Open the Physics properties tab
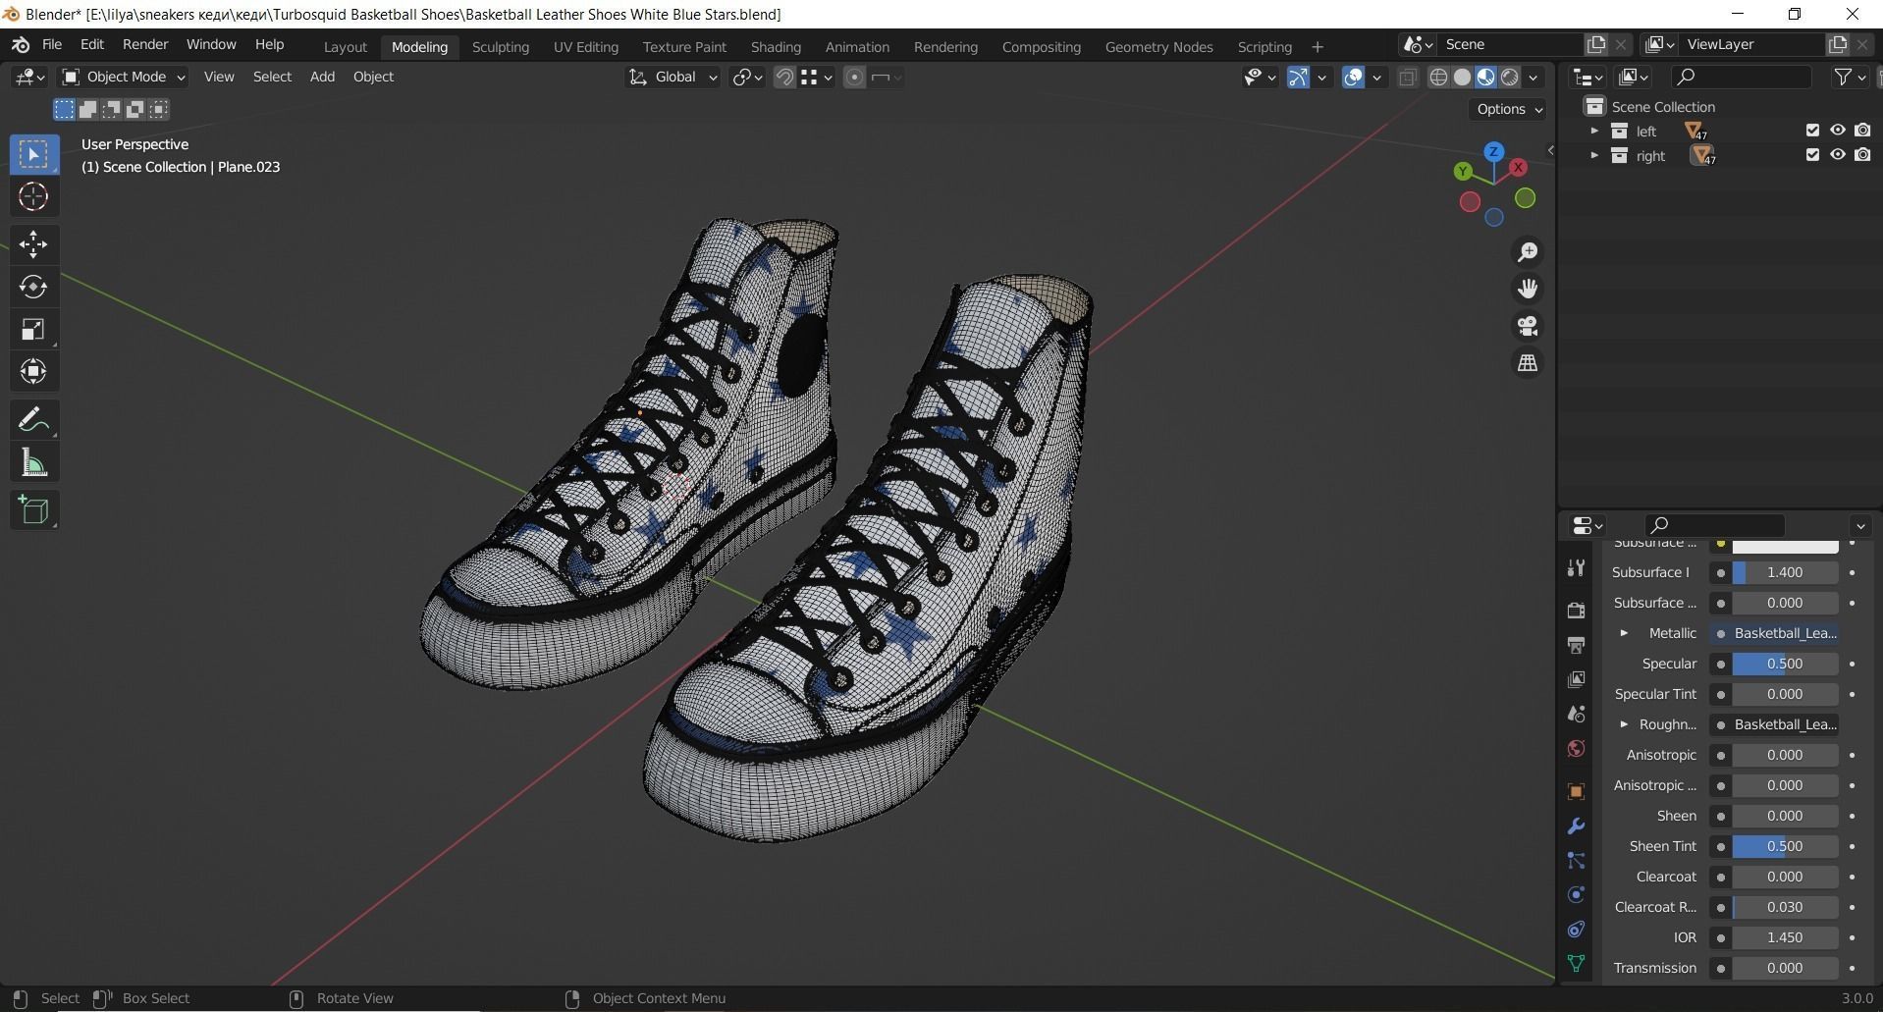This screenshot has height=1012, width=1883. coord(1577,895)
